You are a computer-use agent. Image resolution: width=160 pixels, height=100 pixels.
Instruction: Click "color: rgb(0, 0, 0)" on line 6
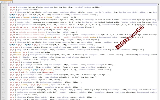pos(67,17)
